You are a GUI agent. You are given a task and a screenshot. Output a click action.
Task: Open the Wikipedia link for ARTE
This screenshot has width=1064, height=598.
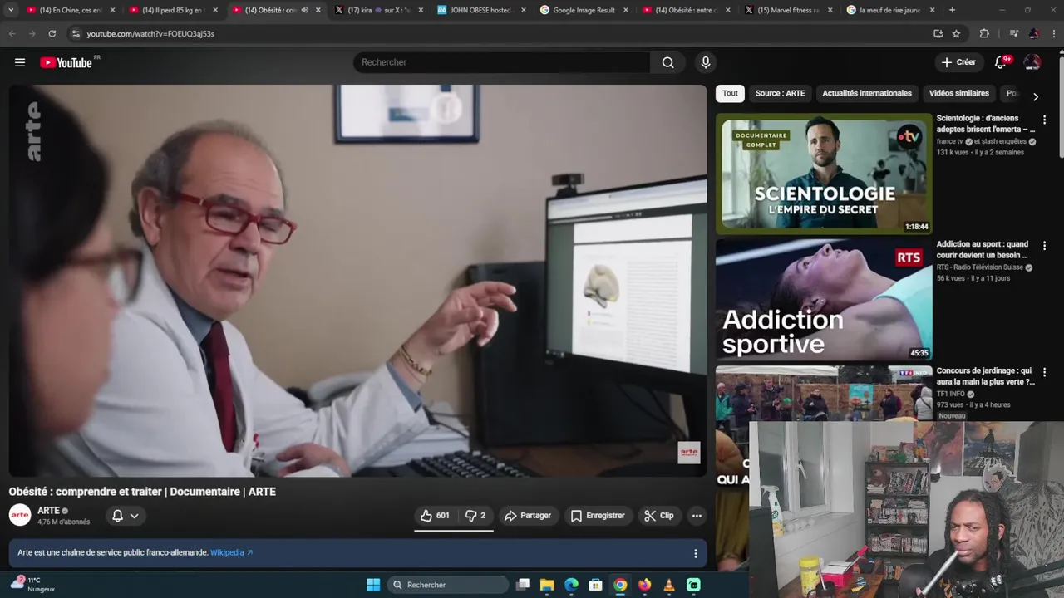231,553
